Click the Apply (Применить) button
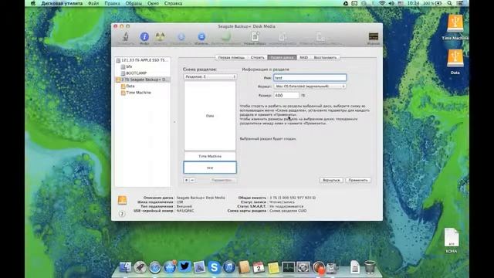The image size is (494, 278). coord(358,180)
